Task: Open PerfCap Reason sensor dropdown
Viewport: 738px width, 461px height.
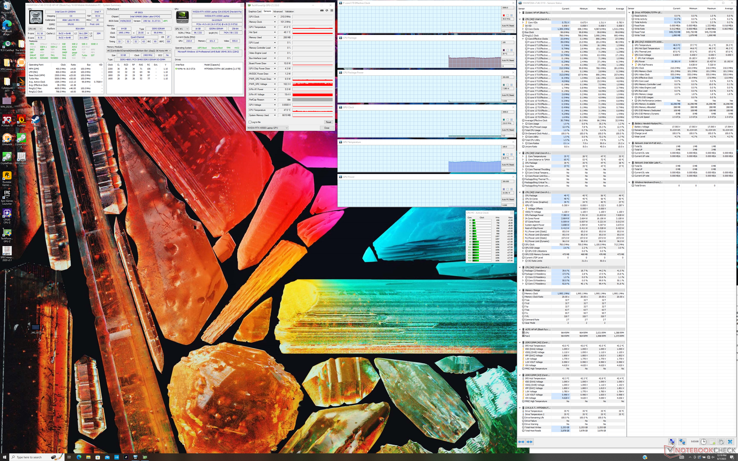Action: pos(275,99)
